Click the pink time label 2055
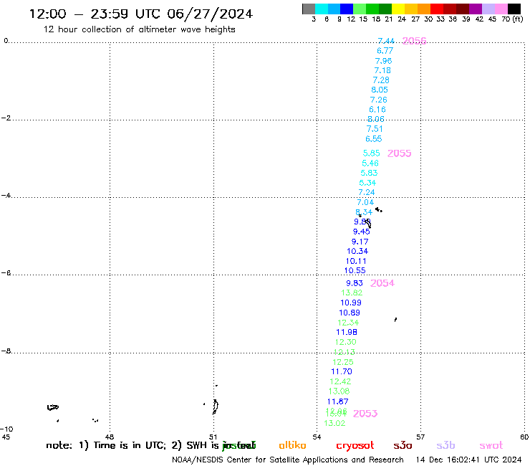530x466 pixels. [x=399, y=153]
